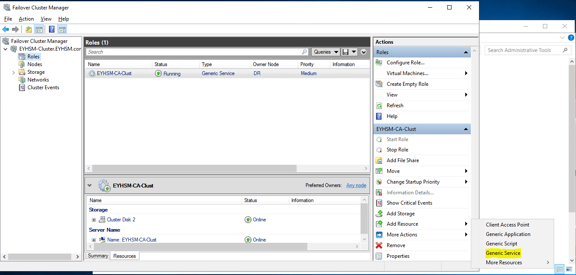Expand the Name: EYHSM-CA-Clust plus box

click(94, 240)
